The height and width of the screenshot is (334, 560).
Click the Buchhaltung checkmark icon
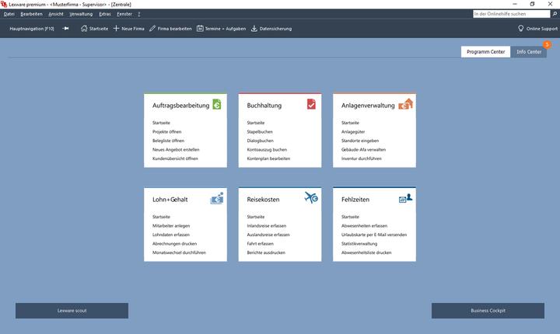pos(311,105)
